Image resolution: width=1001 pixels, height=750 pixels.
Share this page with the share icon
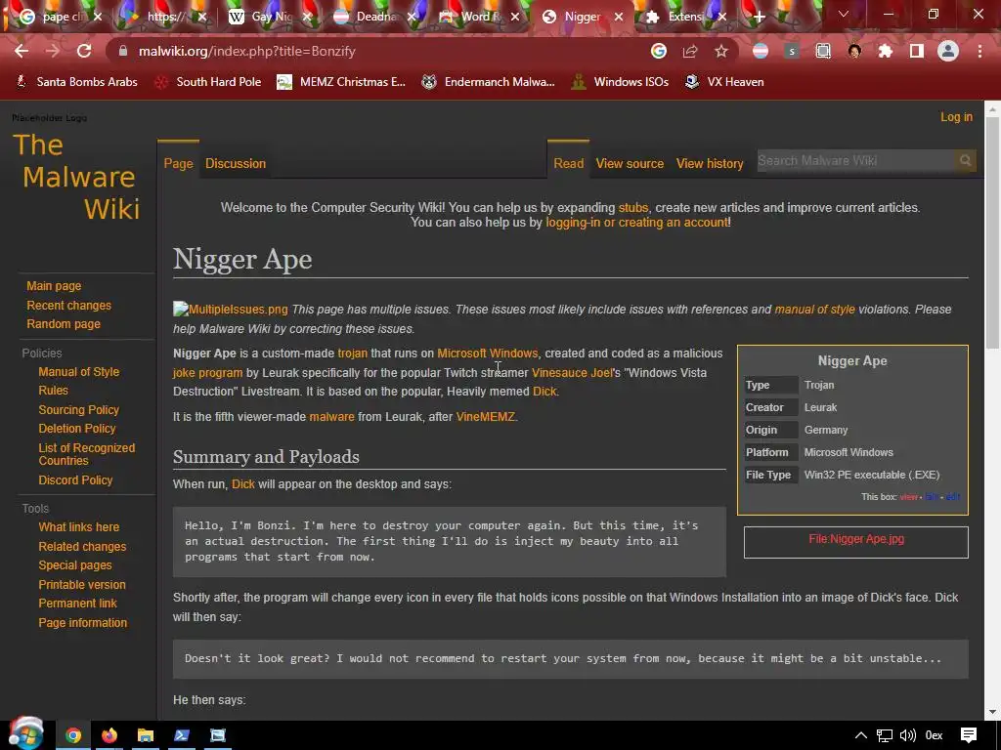pos(690,51)
